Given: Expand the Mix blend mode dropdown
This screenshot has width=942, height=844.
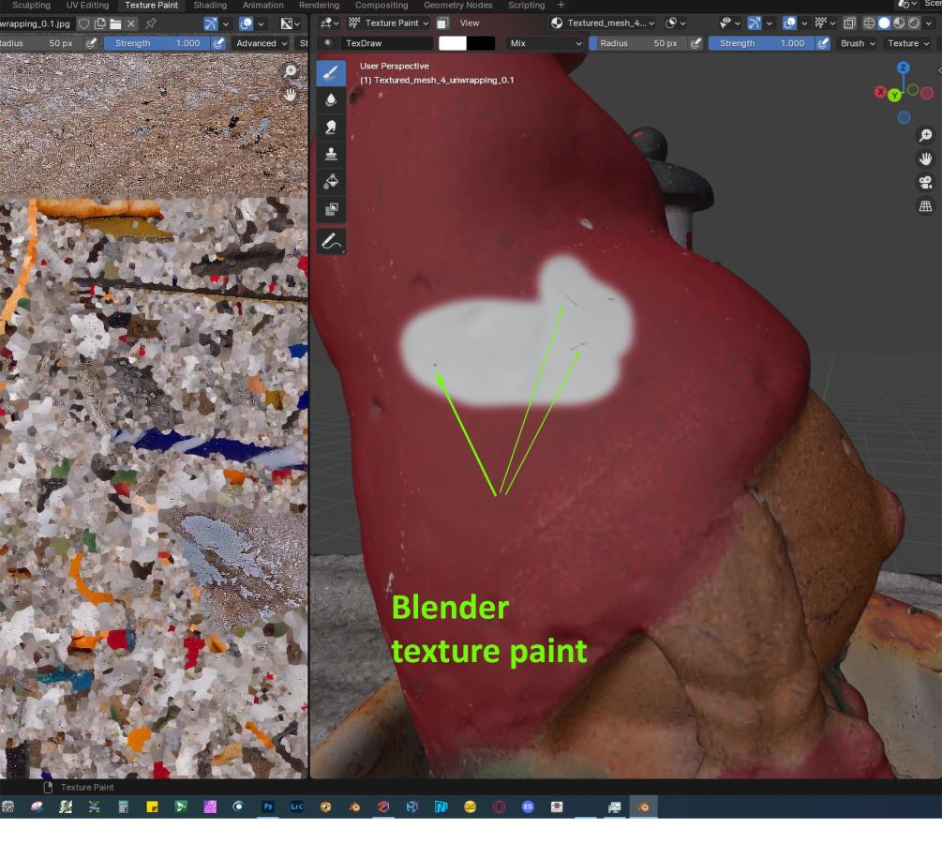Looking at the screenshot, I should point(546,43).
